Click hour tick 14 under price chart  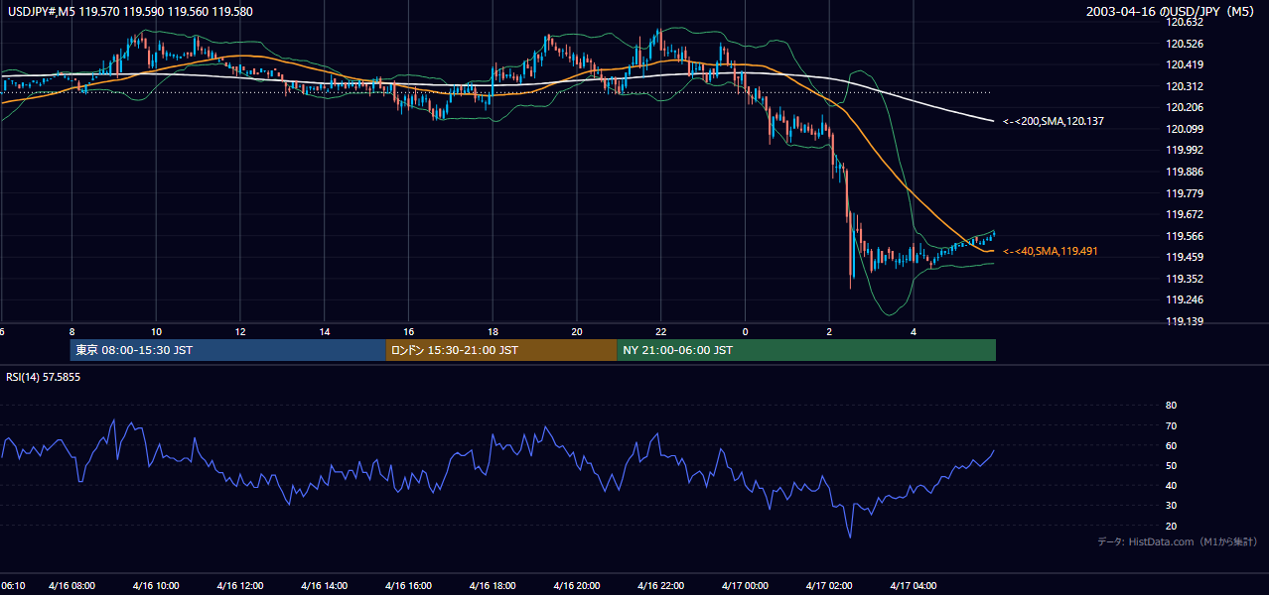click(325, 331)
